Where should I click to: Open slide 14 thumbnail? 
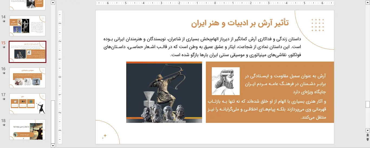point(27,26)
